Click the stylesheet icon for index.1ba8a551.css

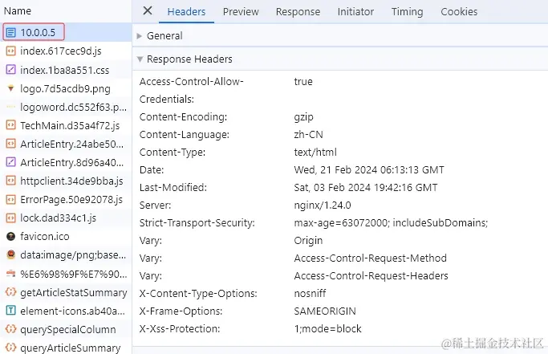[x=11, y=70]
